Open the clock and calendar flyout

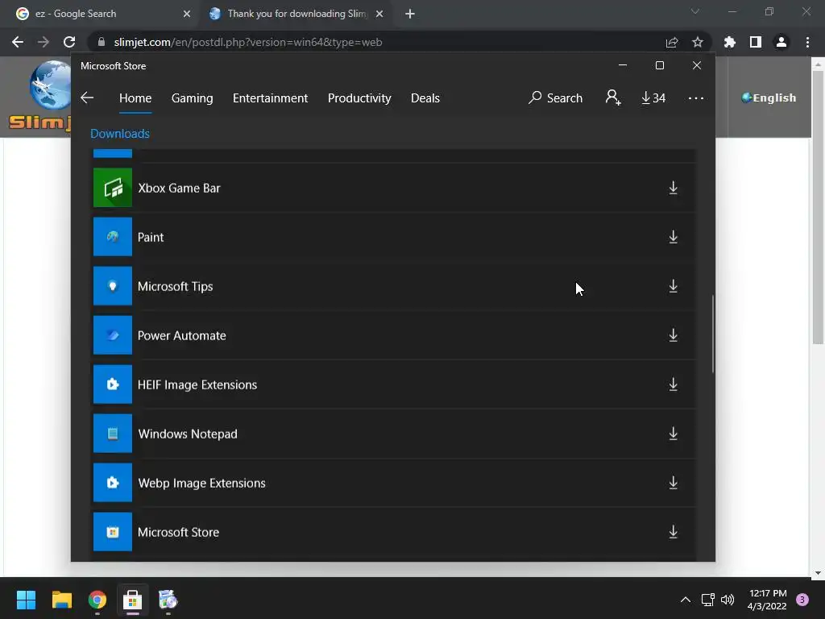point(767,600)
